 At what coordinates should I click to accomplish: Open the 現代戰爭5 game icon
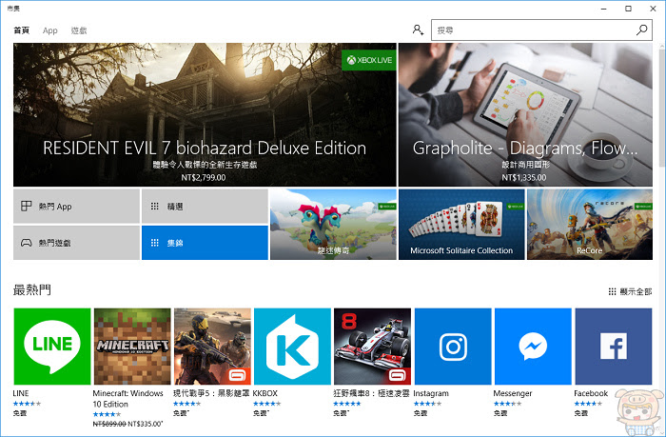tap(212, 347)
